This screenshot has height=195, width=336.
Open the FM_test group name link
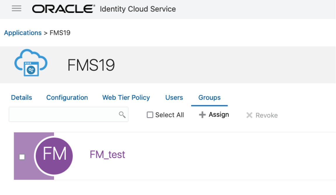(107, 154)
